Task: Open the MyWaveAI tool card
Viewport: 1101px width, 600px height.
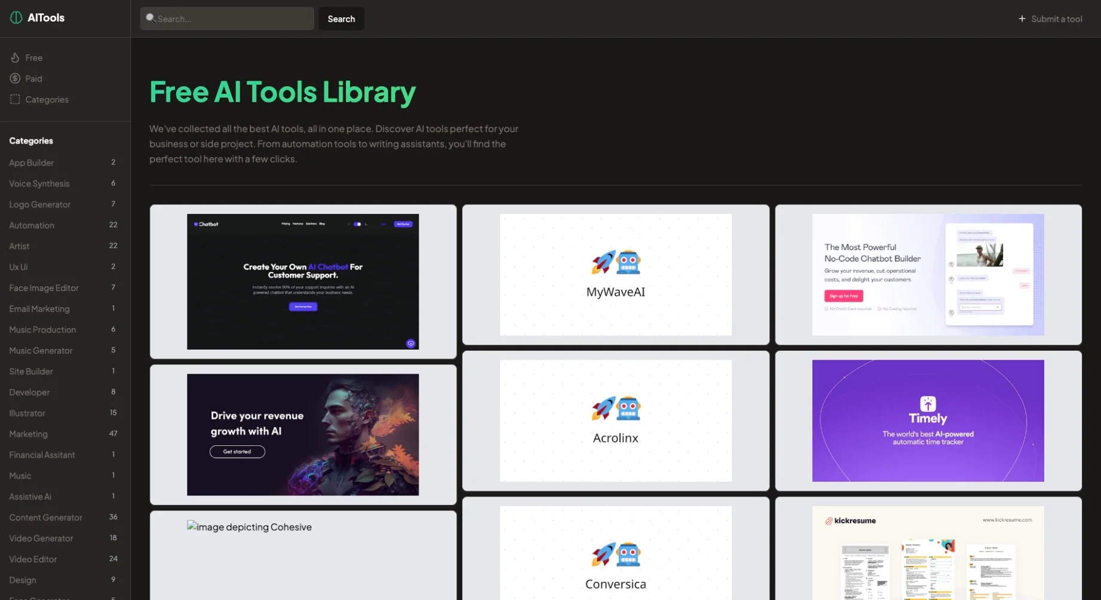Action: (615, 275)
